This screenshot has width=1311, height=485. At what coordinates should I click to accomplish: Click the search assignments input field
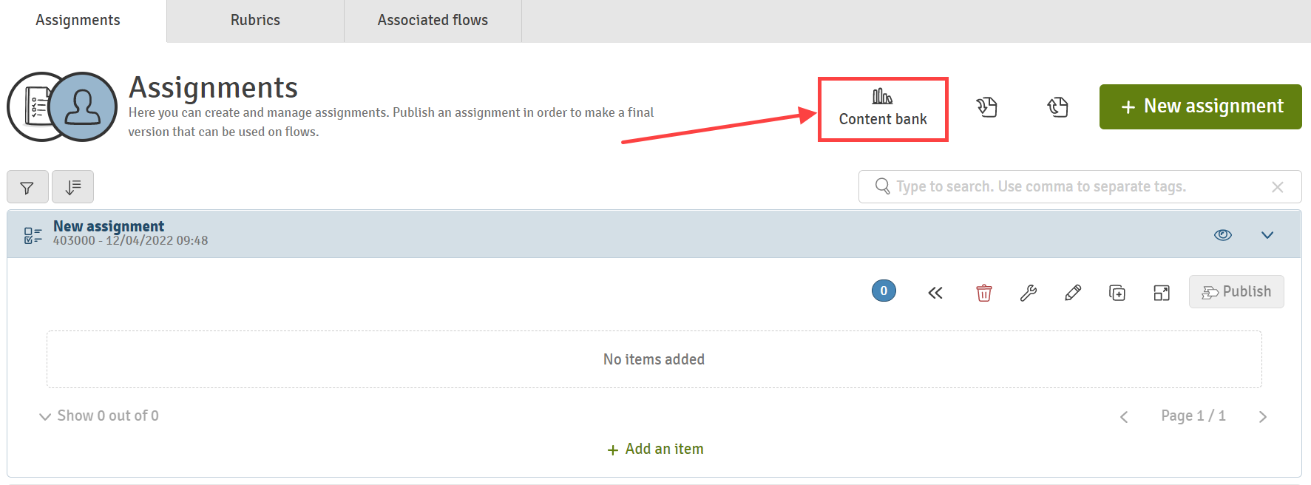point(1080,186)
